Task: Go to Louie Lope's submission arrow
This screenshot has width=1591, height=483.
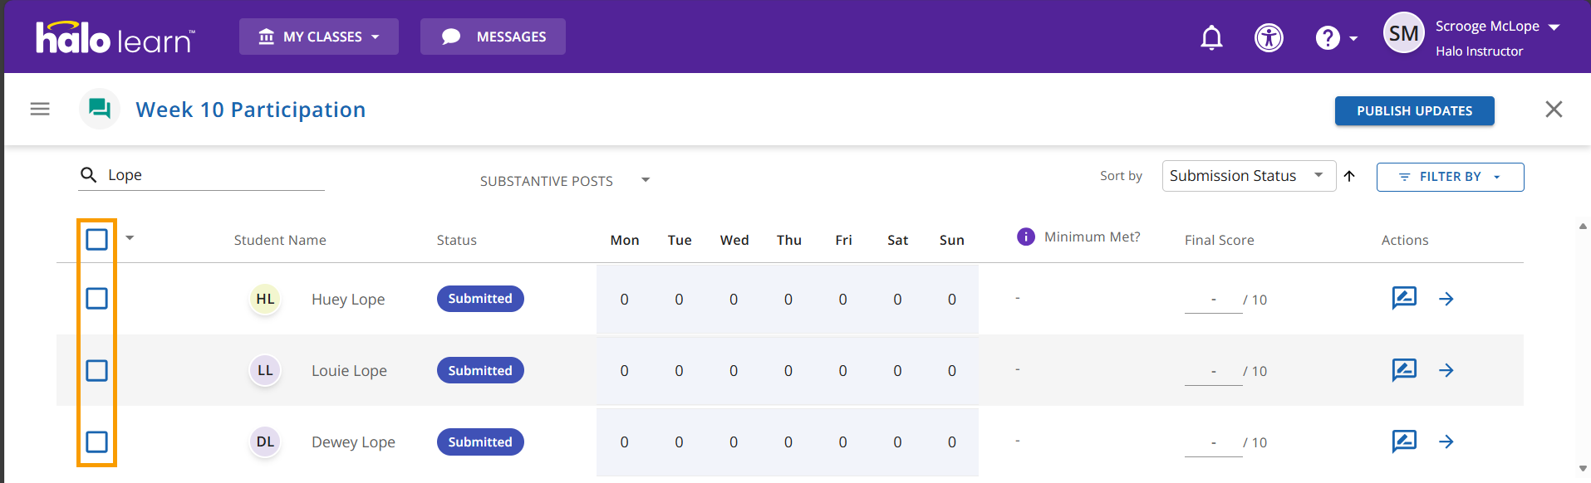Action: [x=1446, y=370]
